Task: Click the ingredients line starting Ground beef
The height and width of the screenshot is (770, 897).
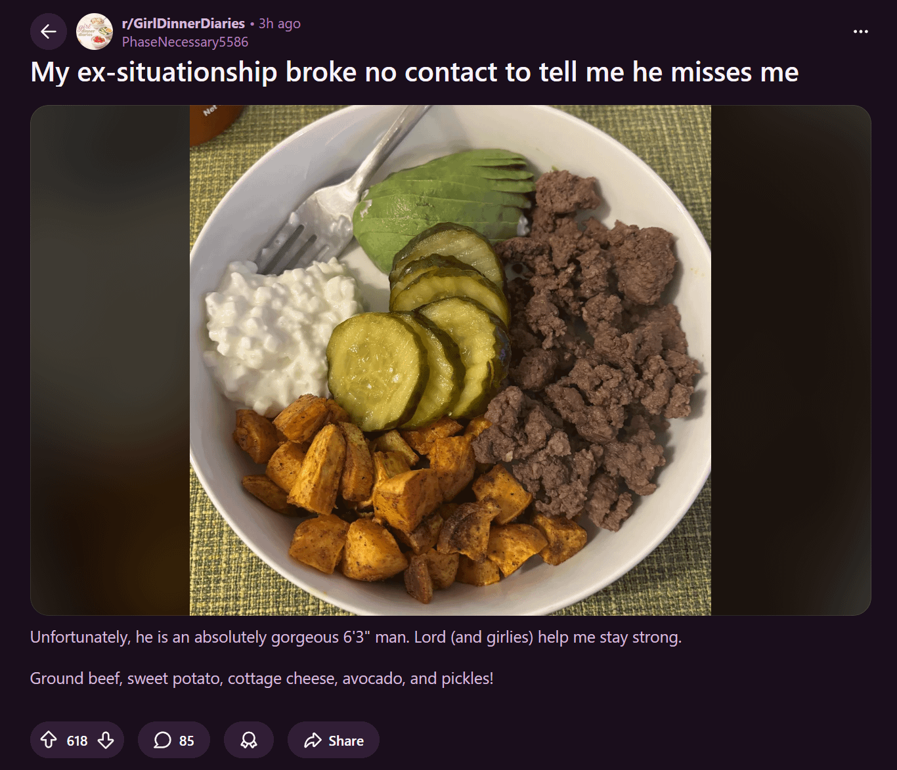Action: pyautogui.click(x=261, y=678)
